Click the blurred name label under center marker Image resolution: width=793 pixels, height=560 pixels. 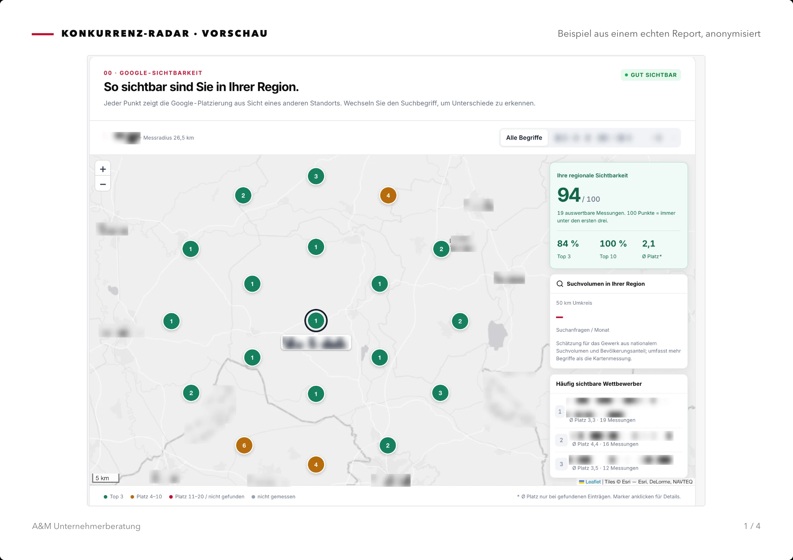(316, 343)
